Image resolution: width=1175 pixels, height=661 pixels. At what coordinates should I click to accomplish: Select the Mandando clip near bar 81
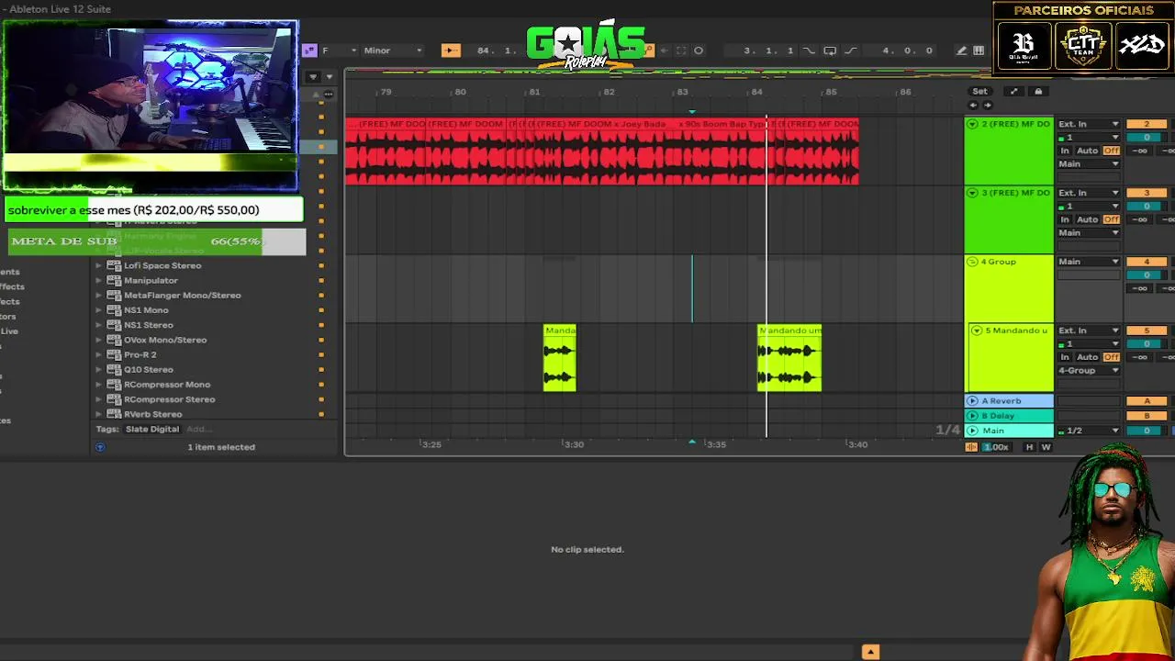(560, 358)
